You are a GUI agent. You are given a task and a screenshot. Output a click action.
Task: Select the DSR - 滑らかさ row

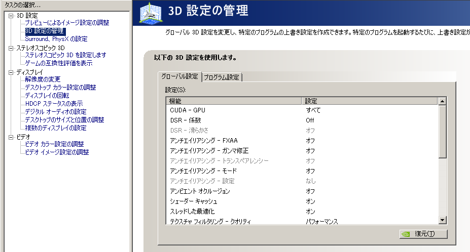click(x=302, y=131)
